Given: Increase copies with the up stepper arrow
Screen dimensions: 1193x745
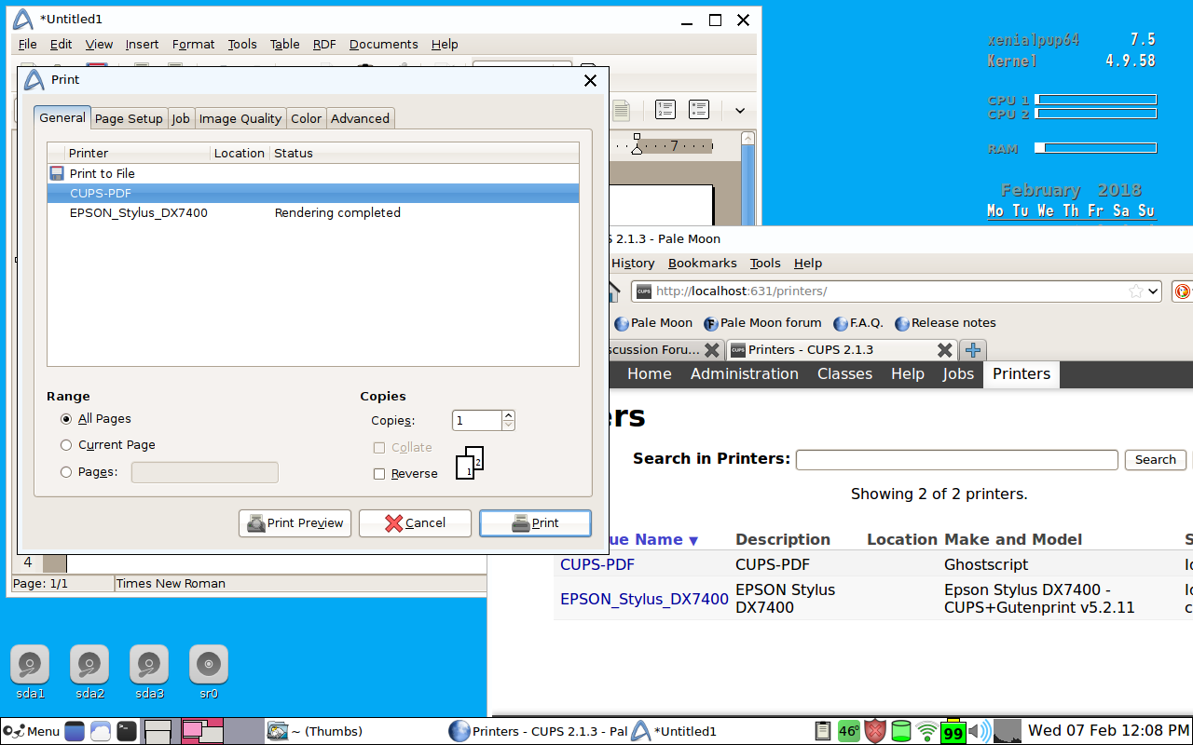Looking at the screenshot, I should point(508,415).
